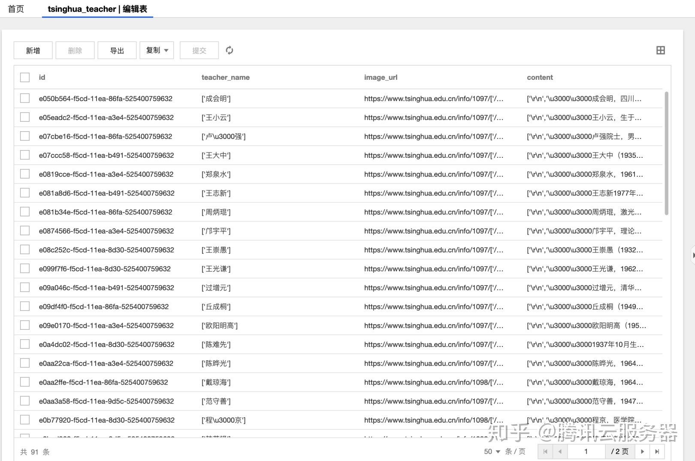Click the page number input field
Image resolution: width=695 pixels, height=461 pixels.
coord(586,452)
